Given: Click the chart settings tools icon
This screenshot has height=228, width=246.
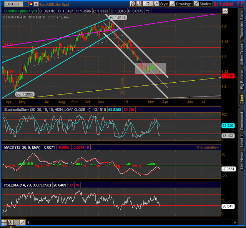Looking at the screenshot, I should coord(133,4).
